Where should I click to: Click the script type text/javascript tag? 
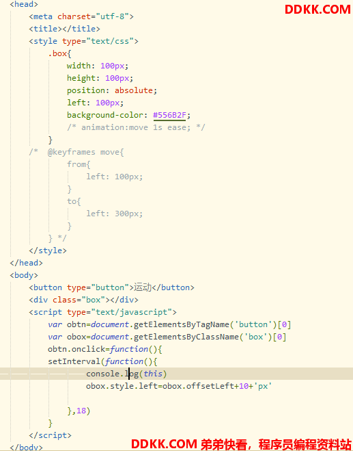pos(102,312)
